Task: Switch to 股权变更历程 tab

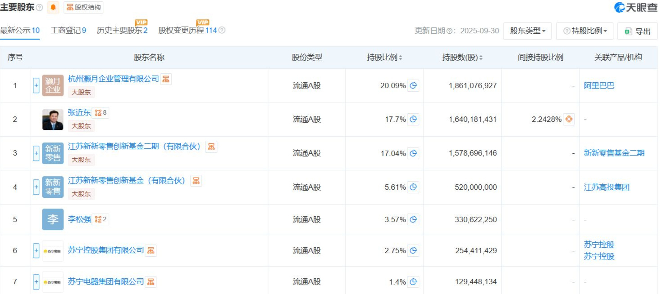Action: 187,31
